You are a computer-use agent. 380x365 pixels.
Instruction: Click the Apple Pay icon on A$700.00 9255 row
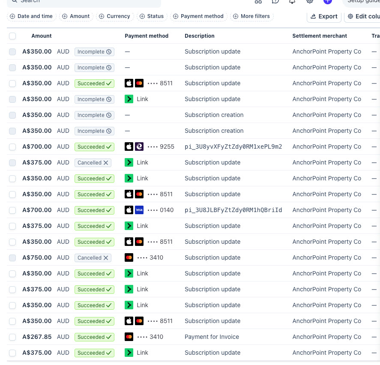(129, 147)
